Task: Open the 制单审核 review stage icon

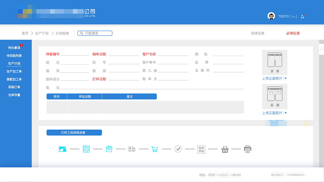Action: click(x=201, y=149)
